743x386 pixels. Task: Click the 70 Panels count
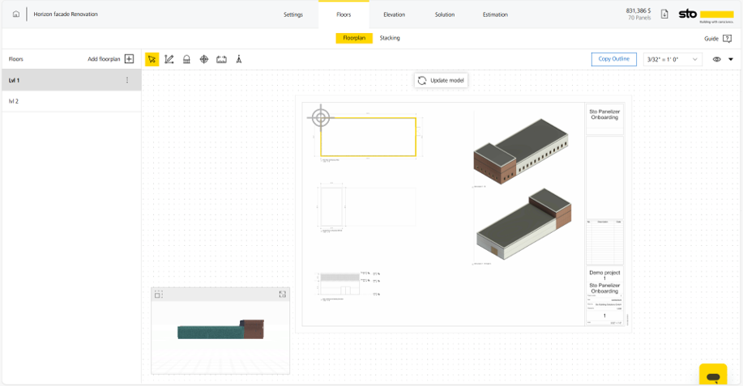639,18
